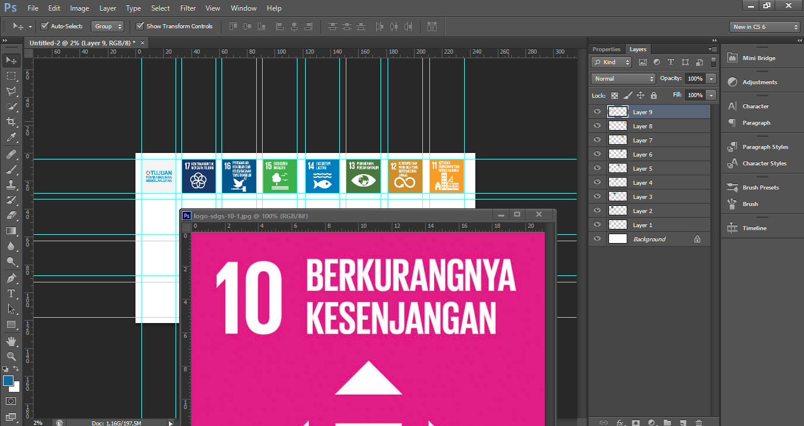Viewport: 804px width, 426px height.
Task: Select the Hand tool
Action: coord(11,341)
